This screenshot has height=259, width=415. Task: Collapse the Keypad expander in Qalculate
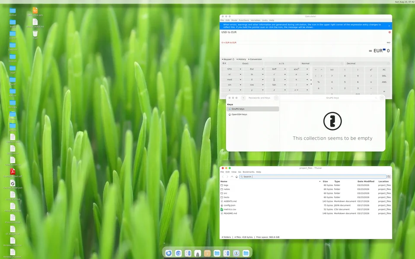226,59
